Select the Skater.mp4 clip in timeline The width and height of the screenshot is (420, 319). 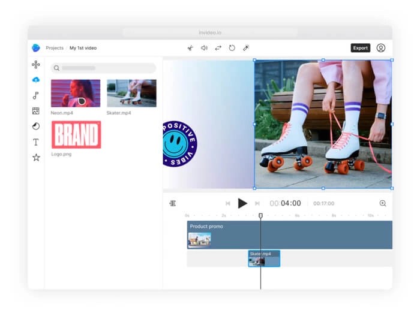click(264, 258)
